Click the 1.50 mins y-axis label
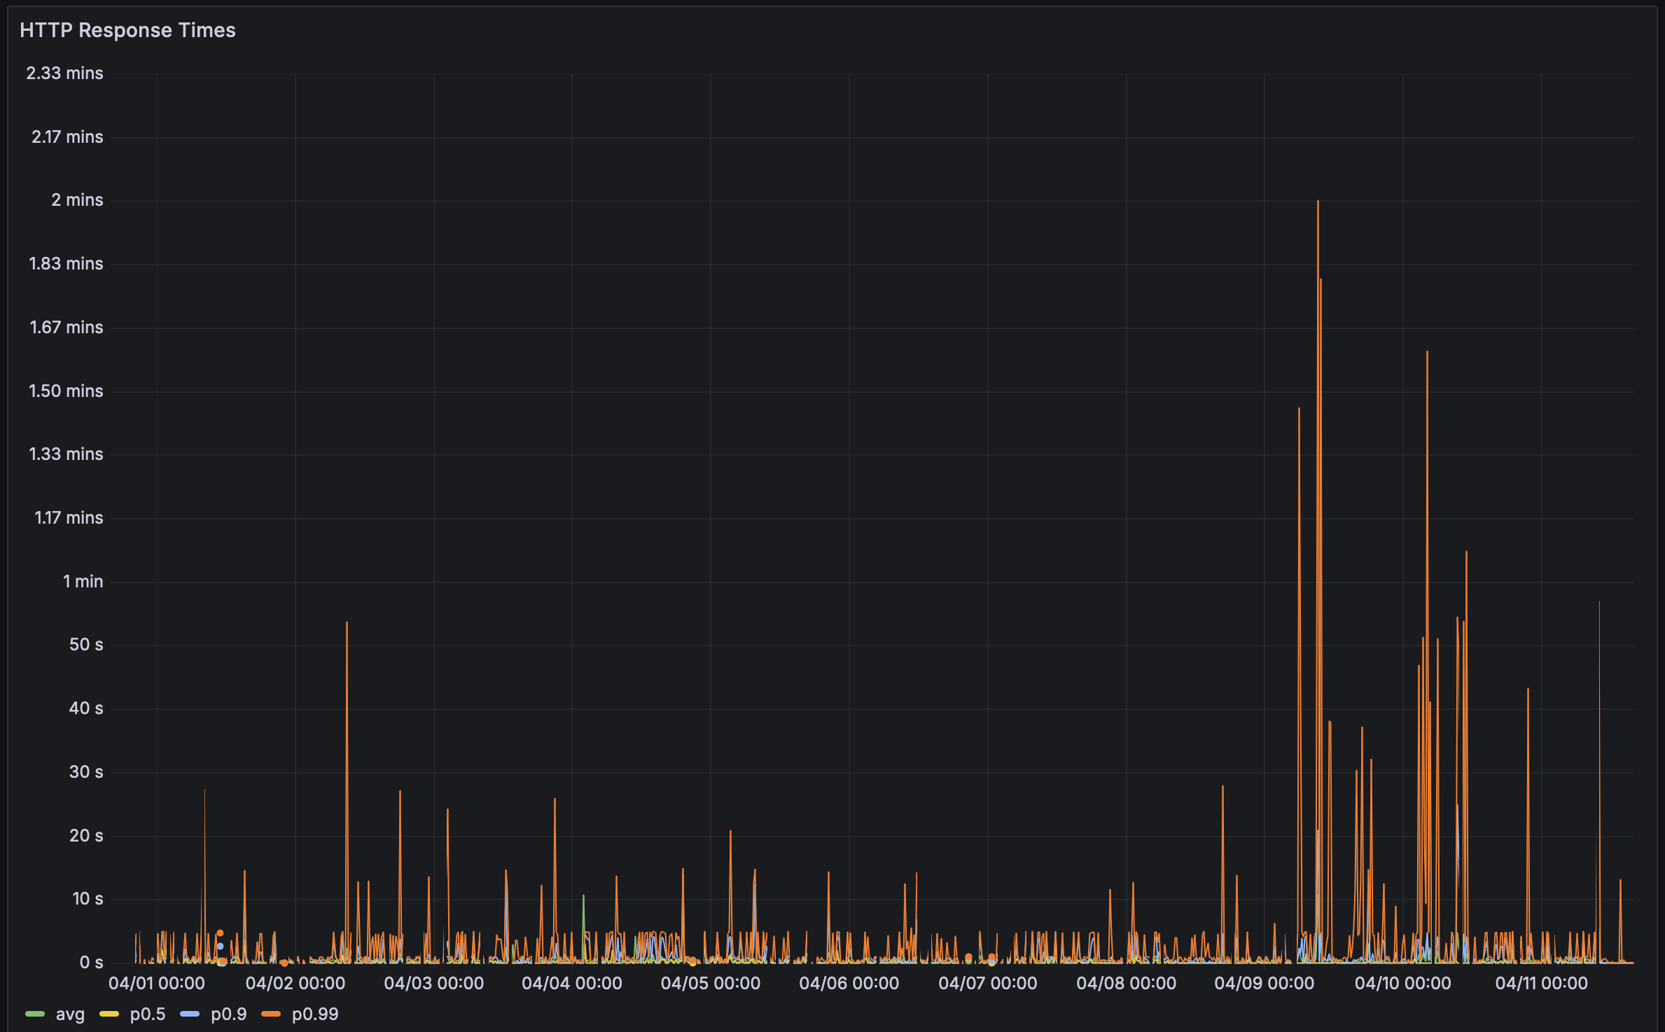The width and height of the screenshot is (1665, 1032). point(66,391)
